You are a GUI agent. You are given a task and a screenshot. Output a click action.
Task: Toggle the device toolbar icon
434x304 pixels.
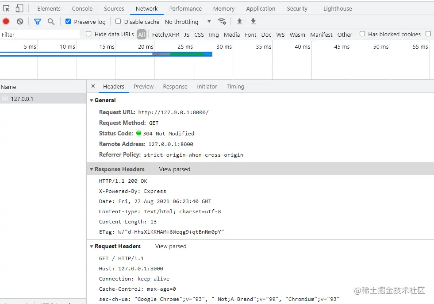pyautogui.click(x=19, y=8)
